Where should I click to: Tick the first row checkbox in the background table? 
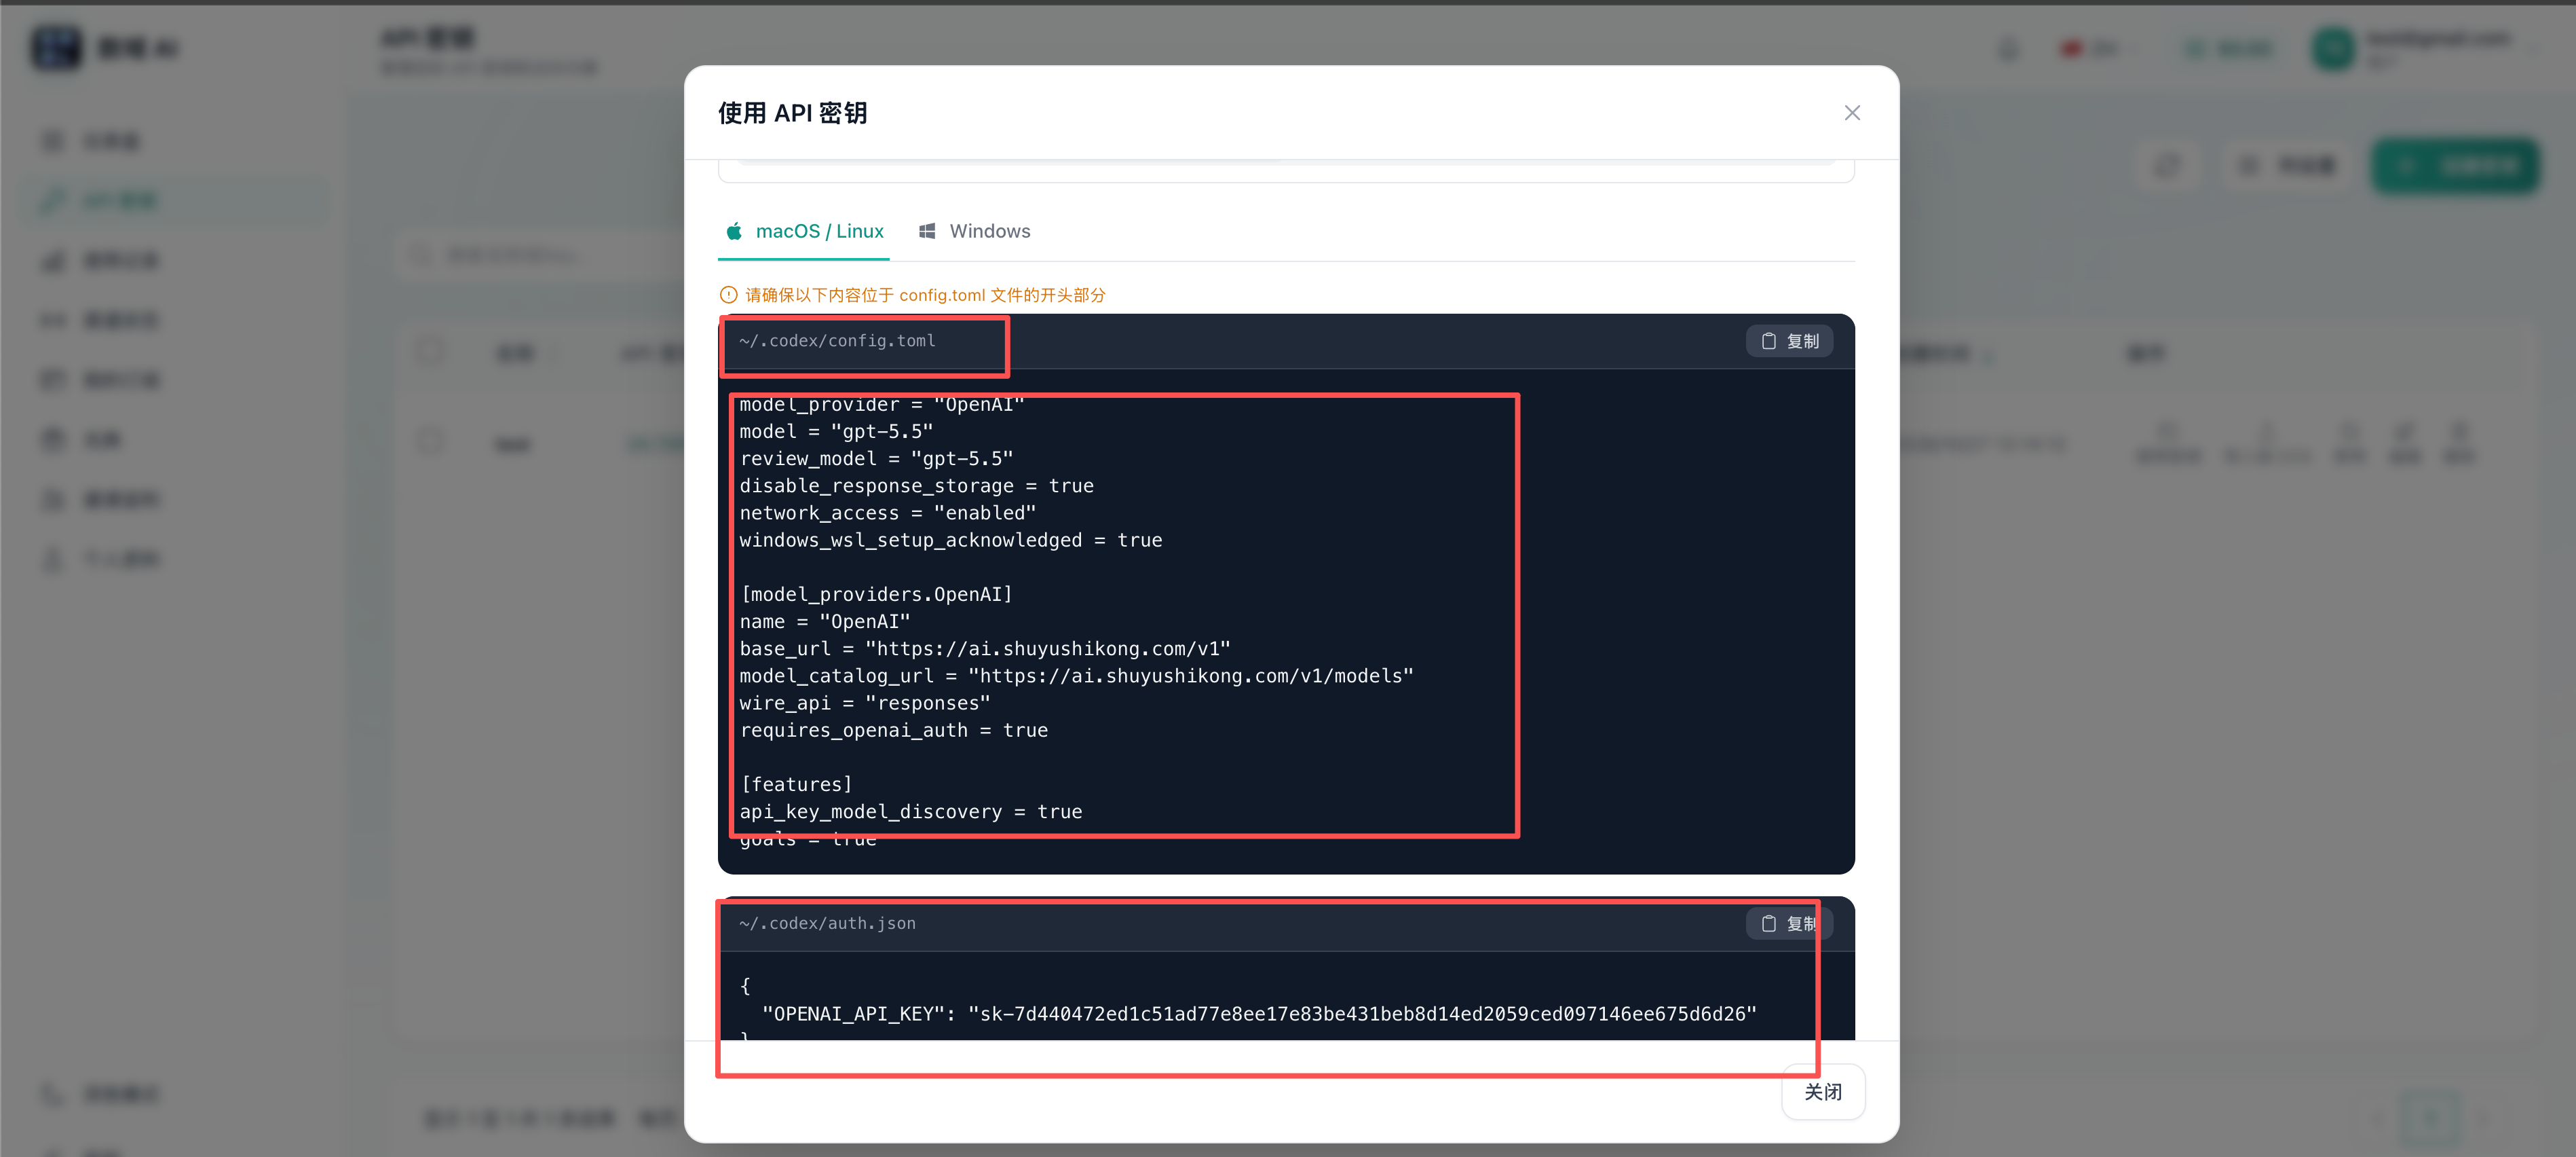(x=431, y=441)
